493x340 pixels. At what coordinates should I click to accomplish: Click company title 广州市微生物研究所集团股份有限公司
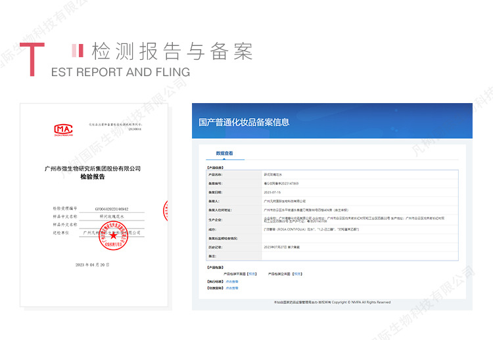click(93, 169)
